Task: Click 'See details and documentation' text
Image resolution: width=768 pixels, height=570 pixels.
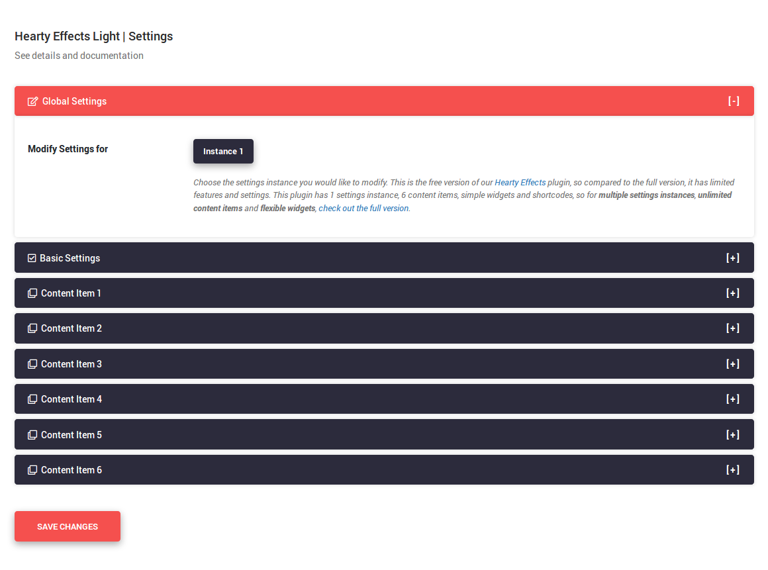Action: [79, 56]
